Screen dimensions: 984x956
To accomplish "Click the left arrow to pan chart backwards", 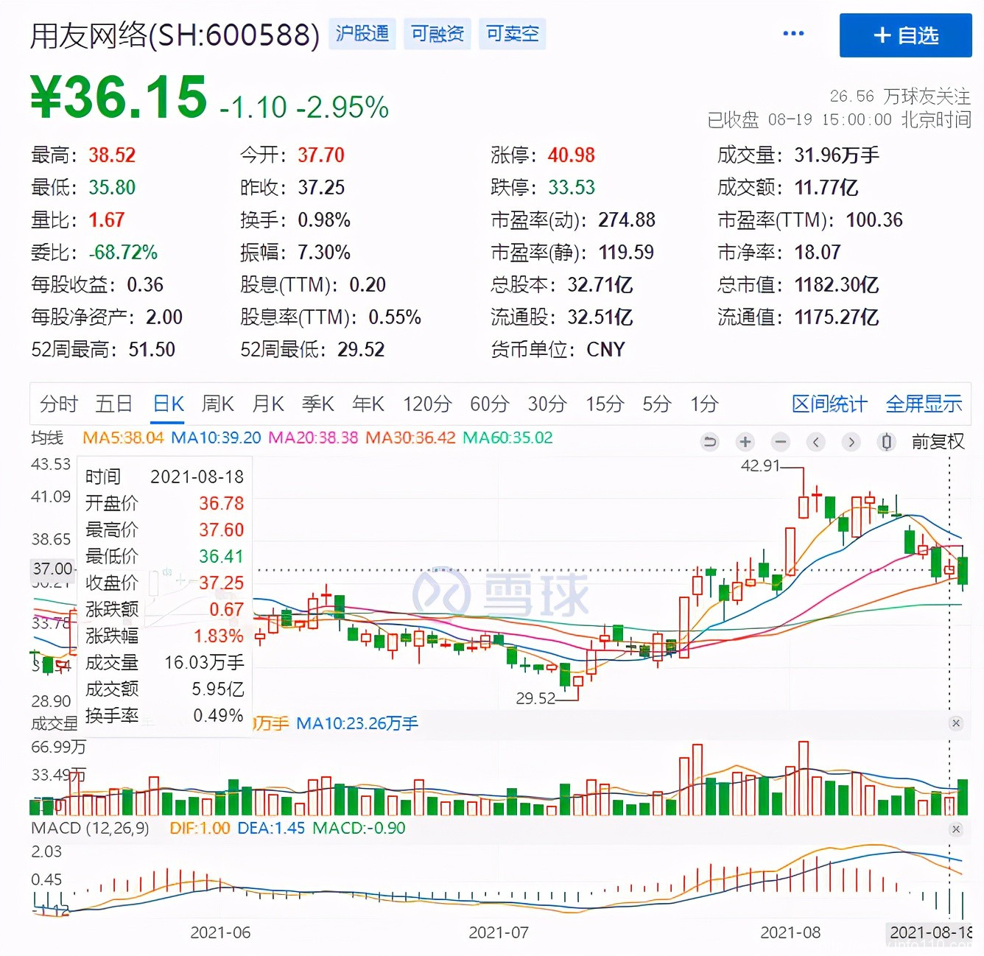I will point(815,442).
